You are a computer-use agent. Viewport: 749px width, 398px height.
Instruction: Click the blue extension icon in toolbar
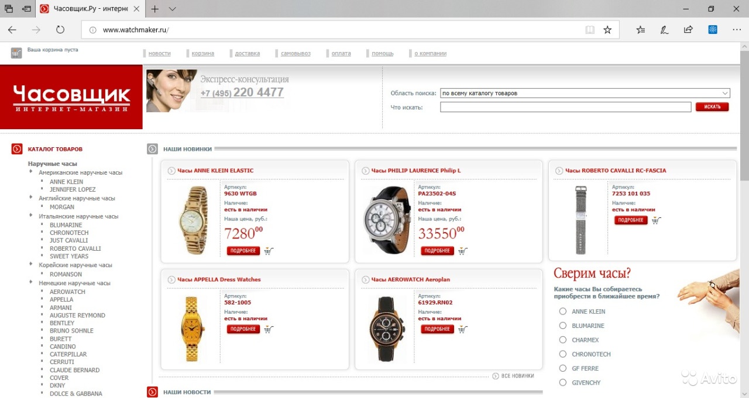pos(713,30)
